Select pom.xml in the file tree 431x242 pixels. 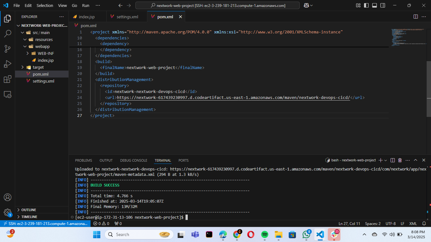coord(42,74)
